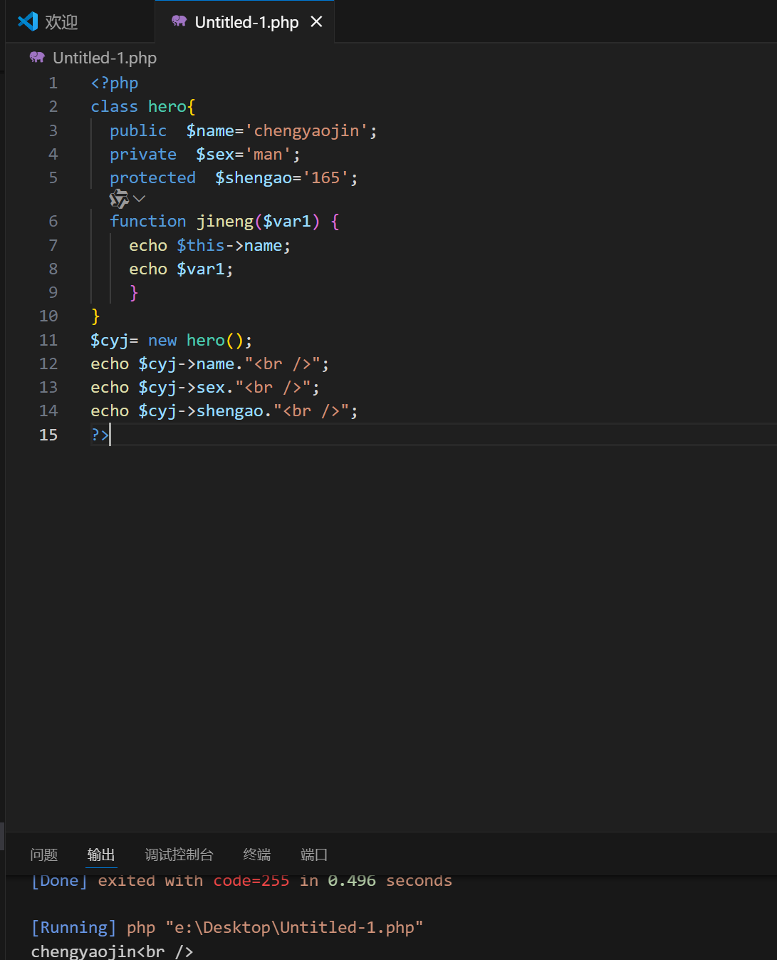Click the 'new' keyword on line 11
The image size is (777, 960).
coord(162,341)
